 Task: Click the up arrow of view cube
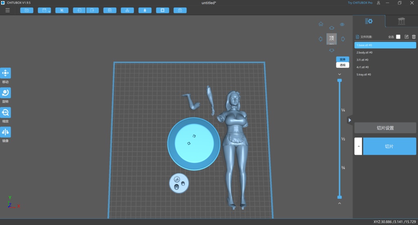[331, 28]
